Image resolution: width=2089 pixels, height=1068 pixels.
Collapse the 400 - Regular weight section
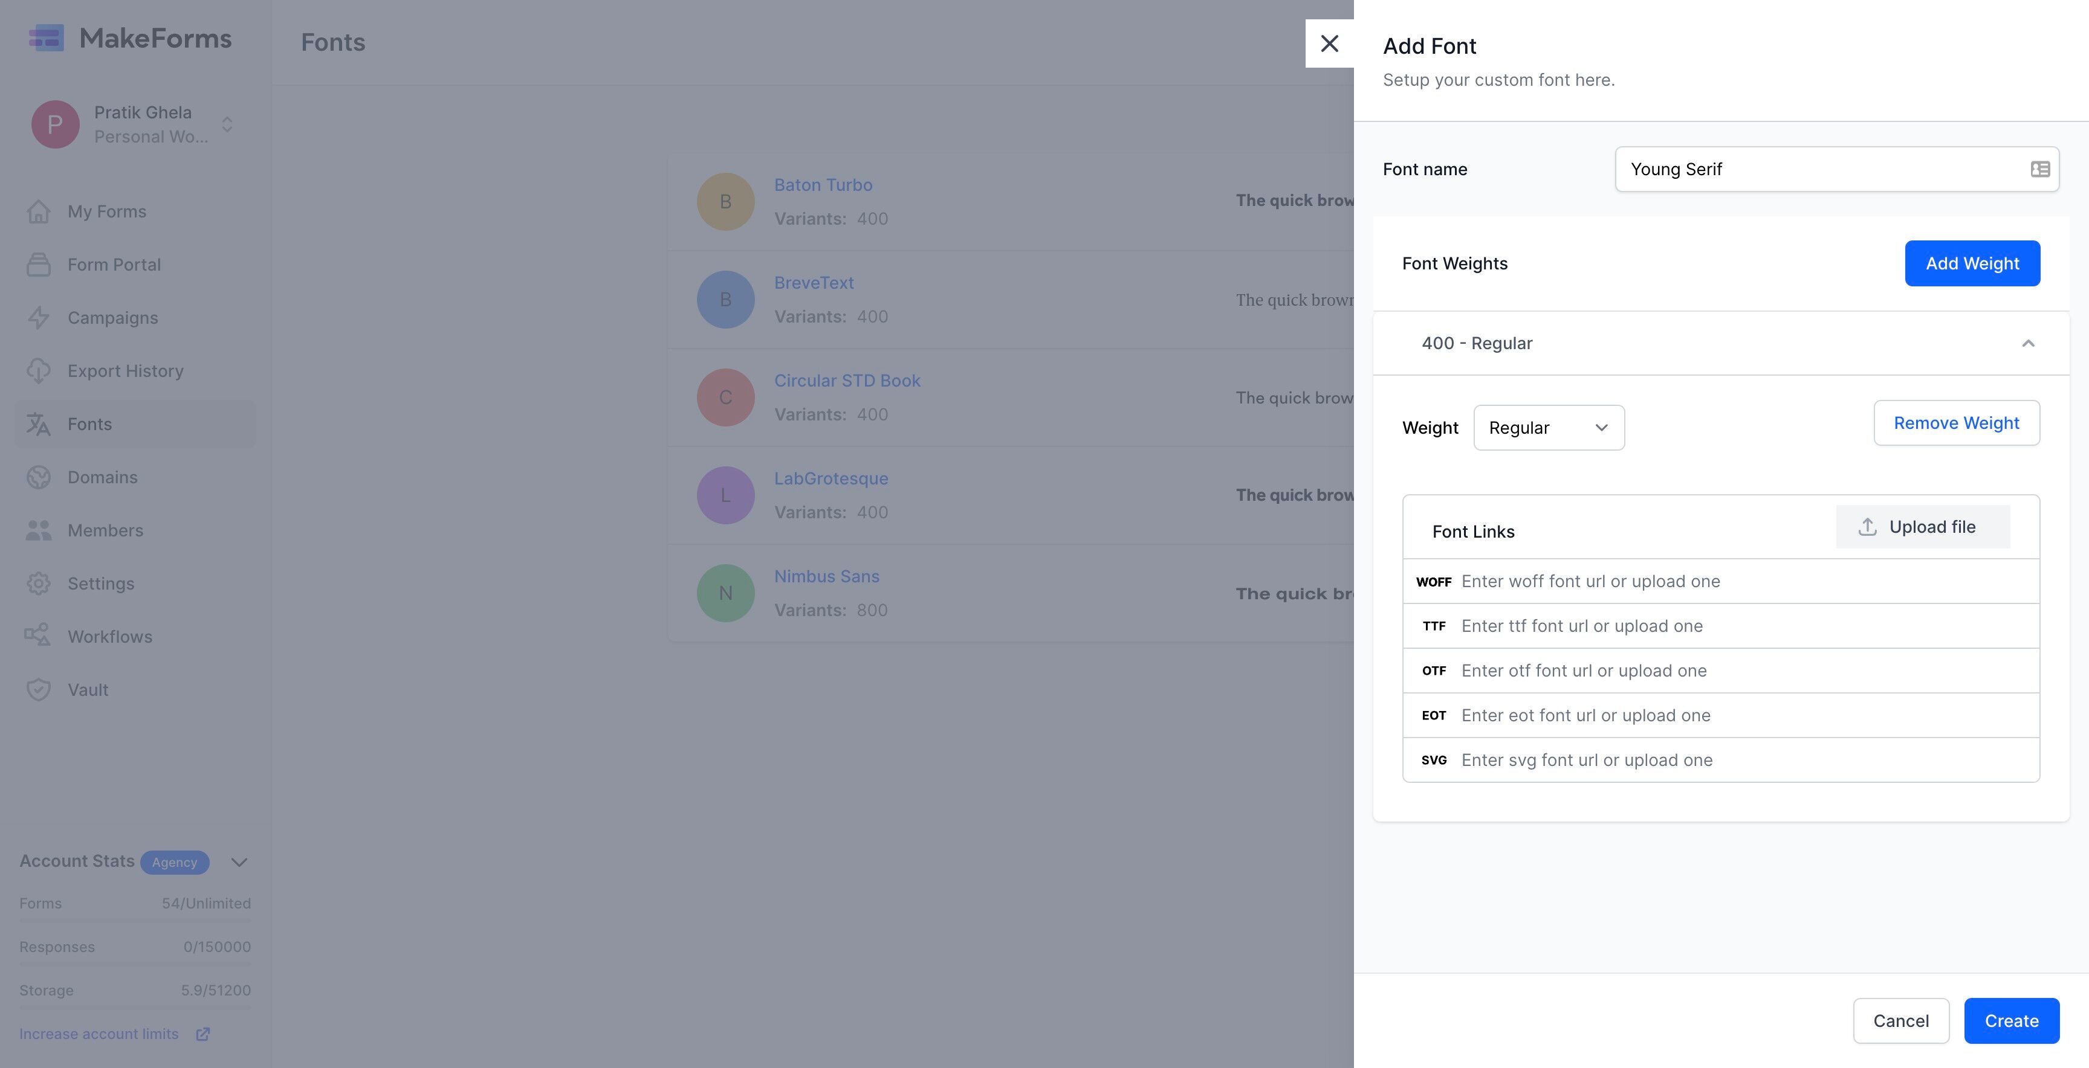click(2028, 344)
